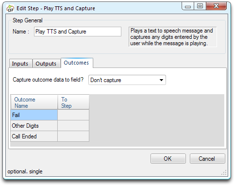
Task: Click the To Step cell for Fail
Action: click(x=73, y=115)
